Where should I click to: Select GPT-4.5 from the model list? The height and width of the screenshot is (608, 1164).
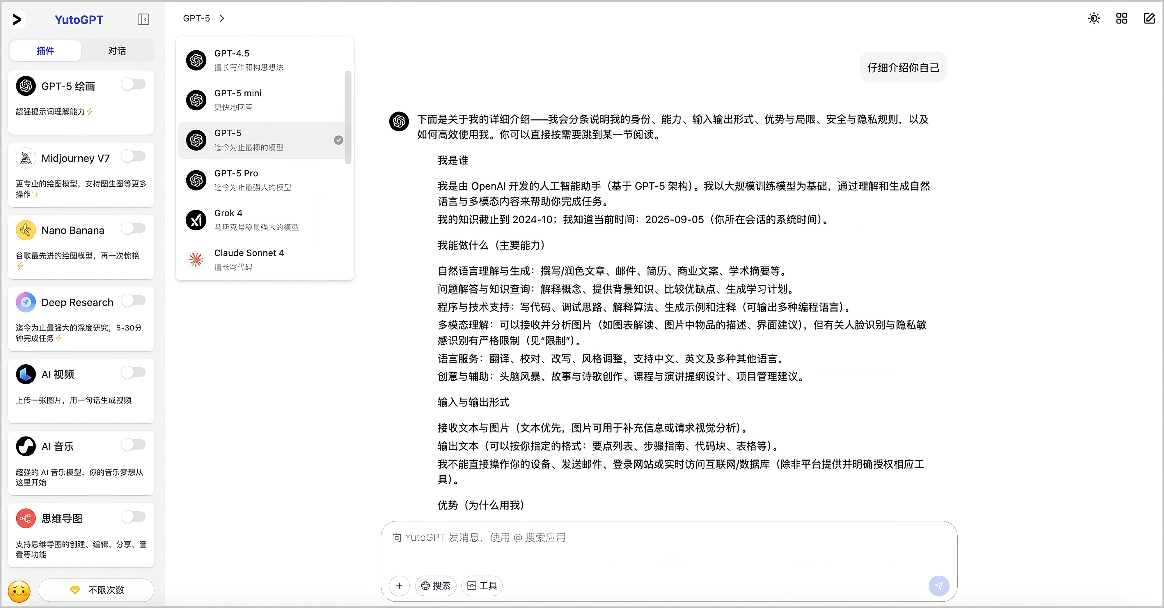point(262,60)
